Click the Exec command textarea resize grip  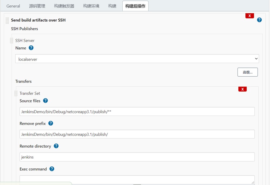point(253,183)
